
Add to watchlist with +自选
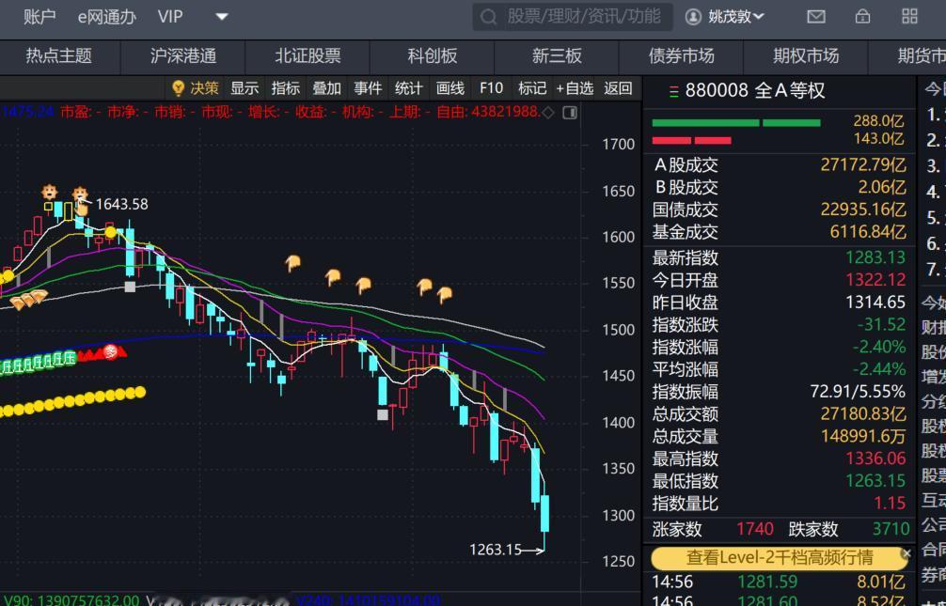[575, 88]
